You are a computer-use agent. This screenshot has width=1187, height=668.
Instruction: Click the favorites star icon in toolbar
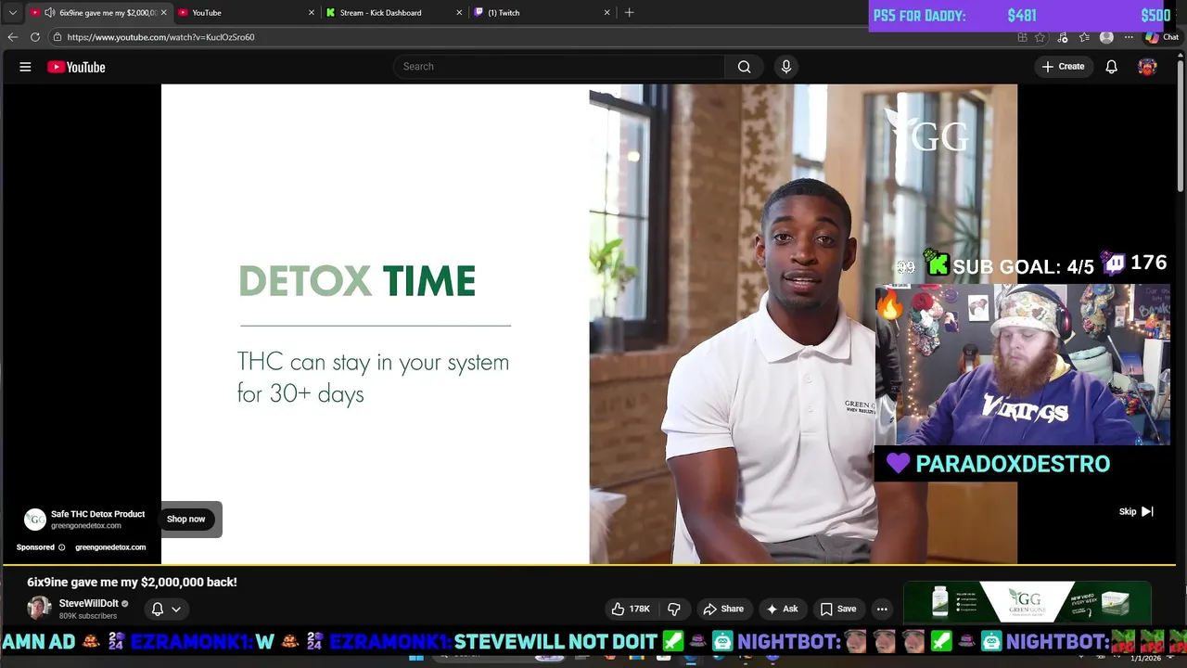pos(1084,37)
